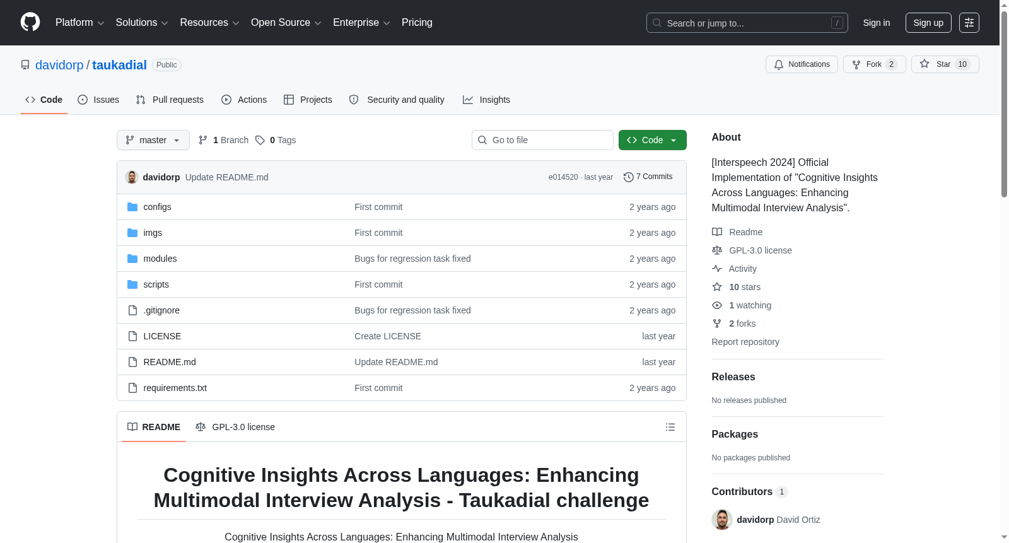The image size is (1009, 543).
Task: Open the master branch selector dropdown
Action: tap(153, 140)
